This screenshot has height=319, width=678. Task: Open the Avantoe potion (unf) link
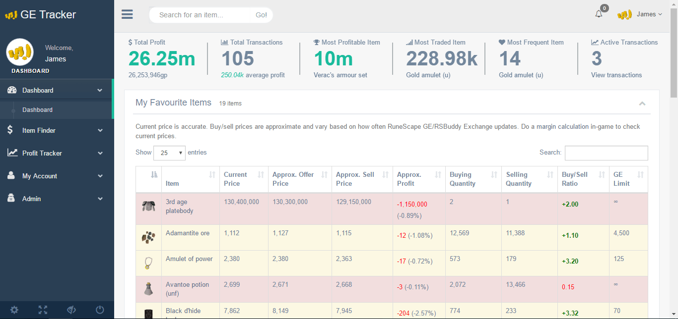(187, 289)
